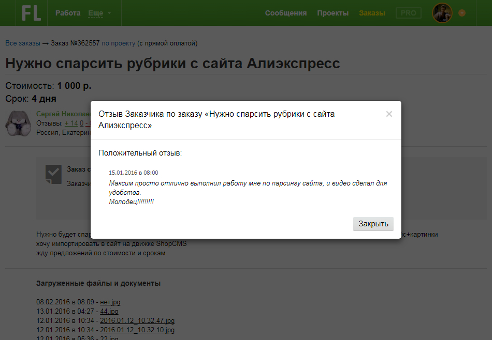Click the dialog title Отзыв Заказчика
Image resolution: width=492 pixels, height=340 pixels.
pyautogui.click(x=216, y=119)
